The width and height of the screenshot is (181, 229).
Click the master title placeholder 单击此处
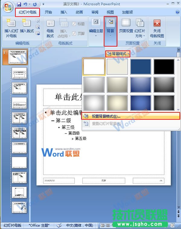[63, 97]
